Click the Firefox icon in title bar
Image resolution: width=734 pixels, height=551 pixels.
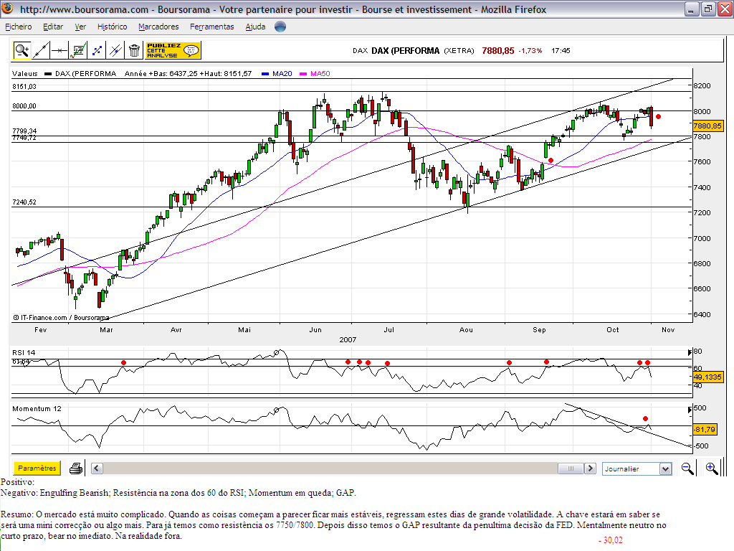pos(7,9)
